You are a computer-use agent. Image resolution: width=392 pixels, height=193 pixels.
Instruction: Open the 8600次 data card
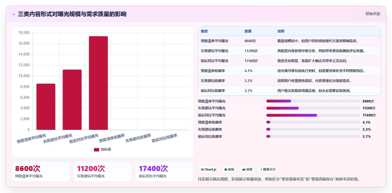tap(41, 171)
